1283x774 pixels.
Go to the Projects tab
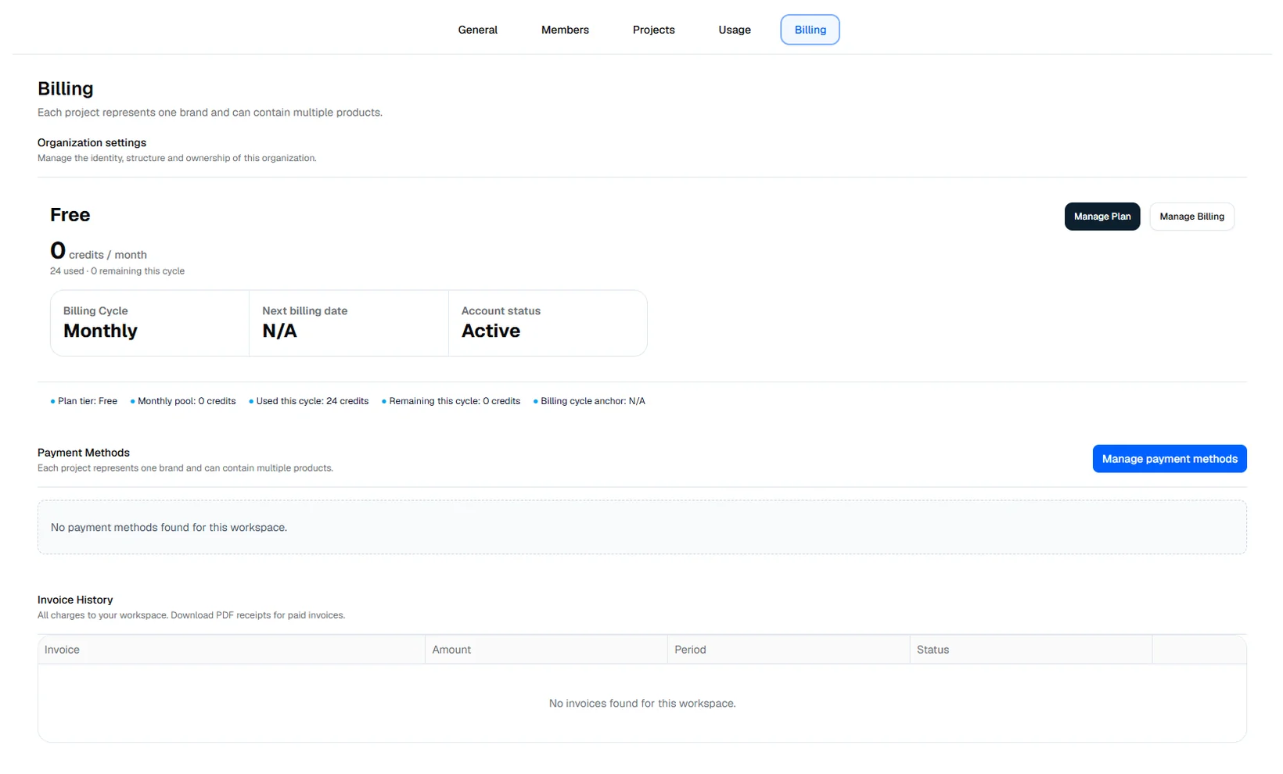click(x=653, y=30)
